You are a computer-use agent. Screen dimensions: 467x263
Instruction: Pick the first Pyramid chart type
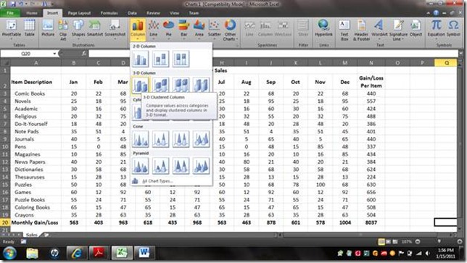140,166
